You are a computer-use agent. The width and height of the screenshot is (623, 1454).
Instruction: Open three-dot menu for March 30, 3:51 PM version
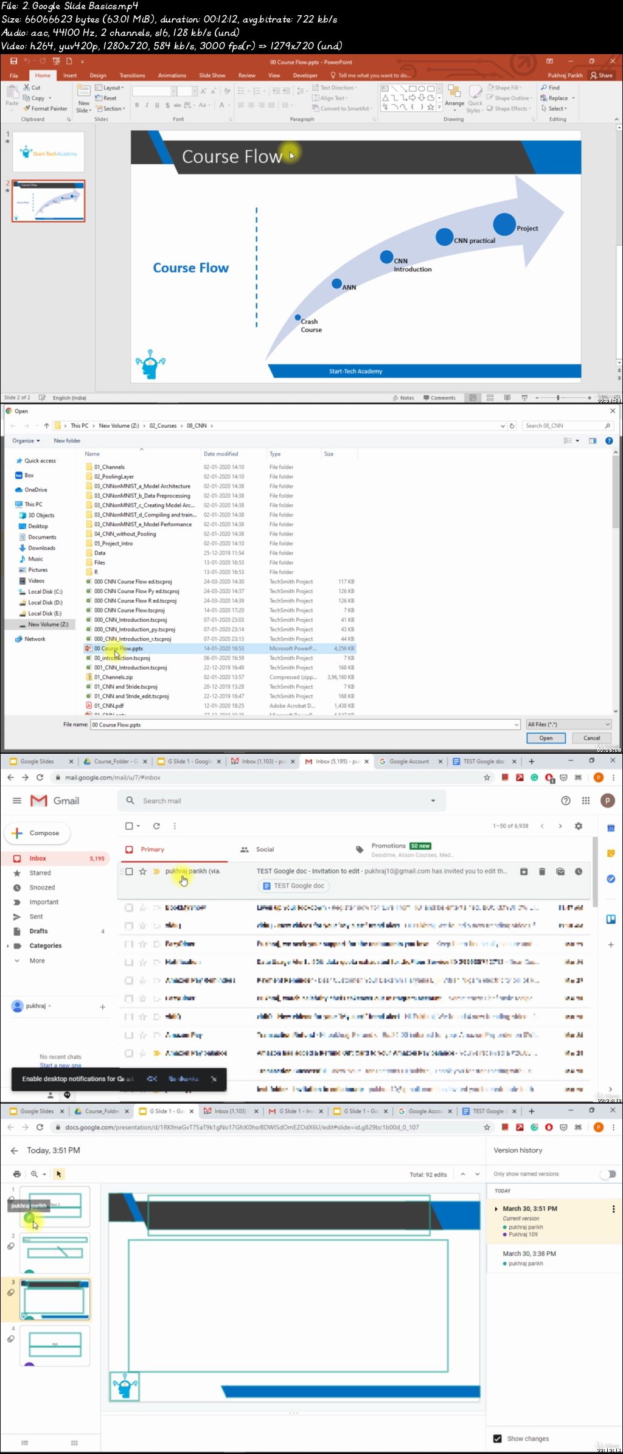(x=613, y=1209)
